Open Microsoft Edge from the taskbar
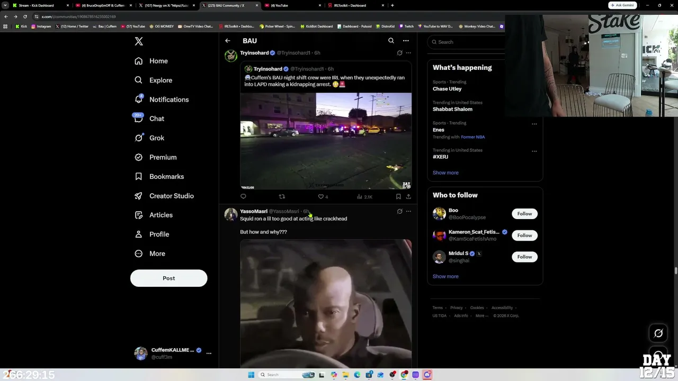The image size is (678, 381). (x=357, y=375)
